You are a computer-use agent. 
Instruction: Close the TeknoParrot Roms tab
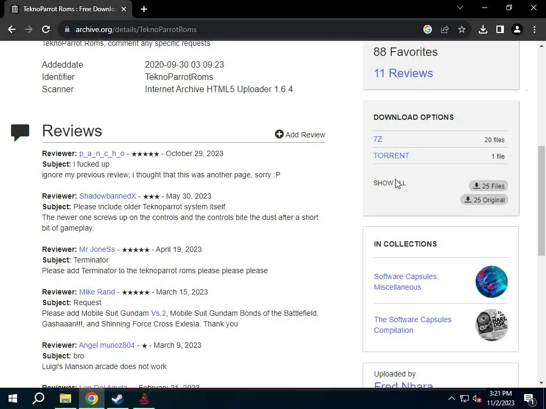click(124, 9)
